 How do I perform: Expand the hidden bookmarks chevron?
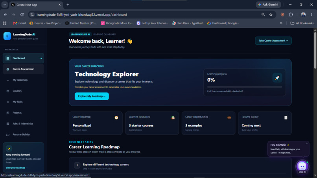tap(281, 23)
